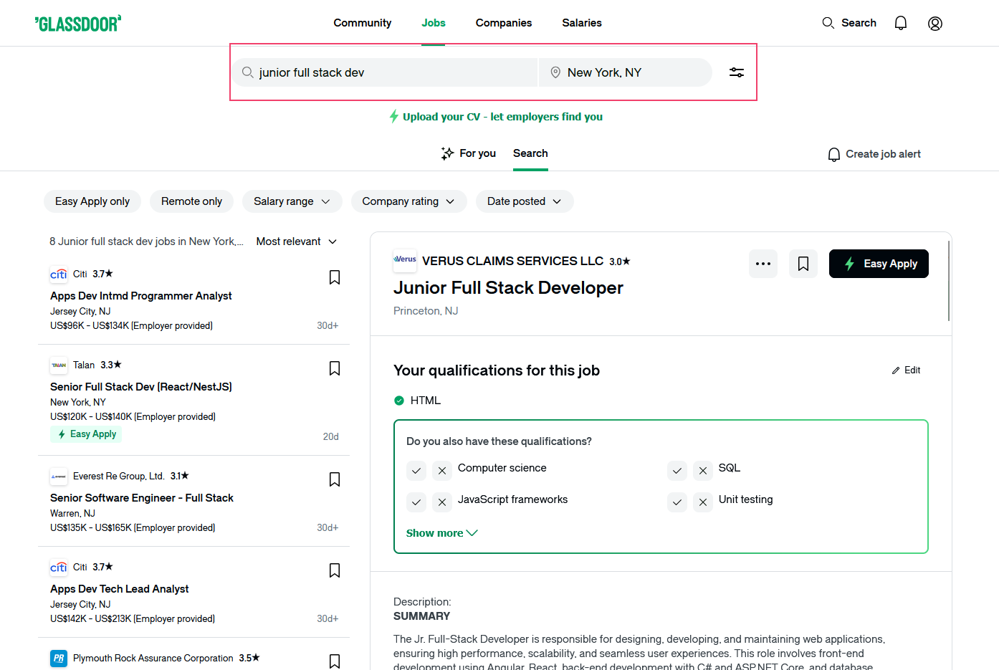
Task: Reject SQL qualification with X
Action: tap(703, 471)
